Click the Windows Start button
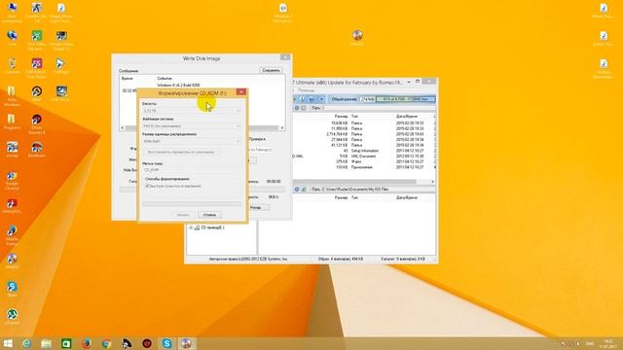 [8, 343]
